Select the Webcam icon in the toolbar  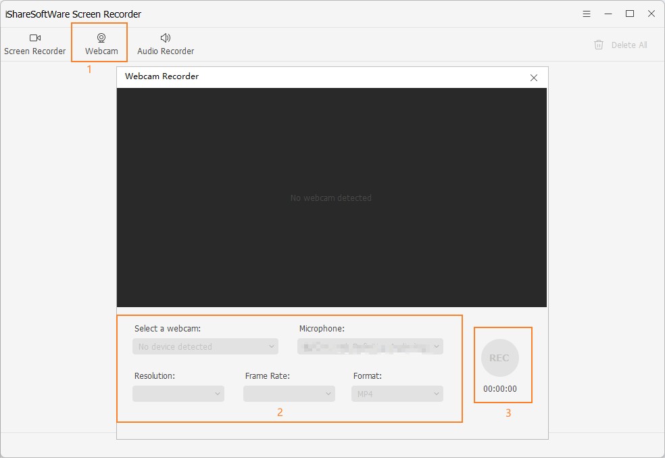[101, 38]
